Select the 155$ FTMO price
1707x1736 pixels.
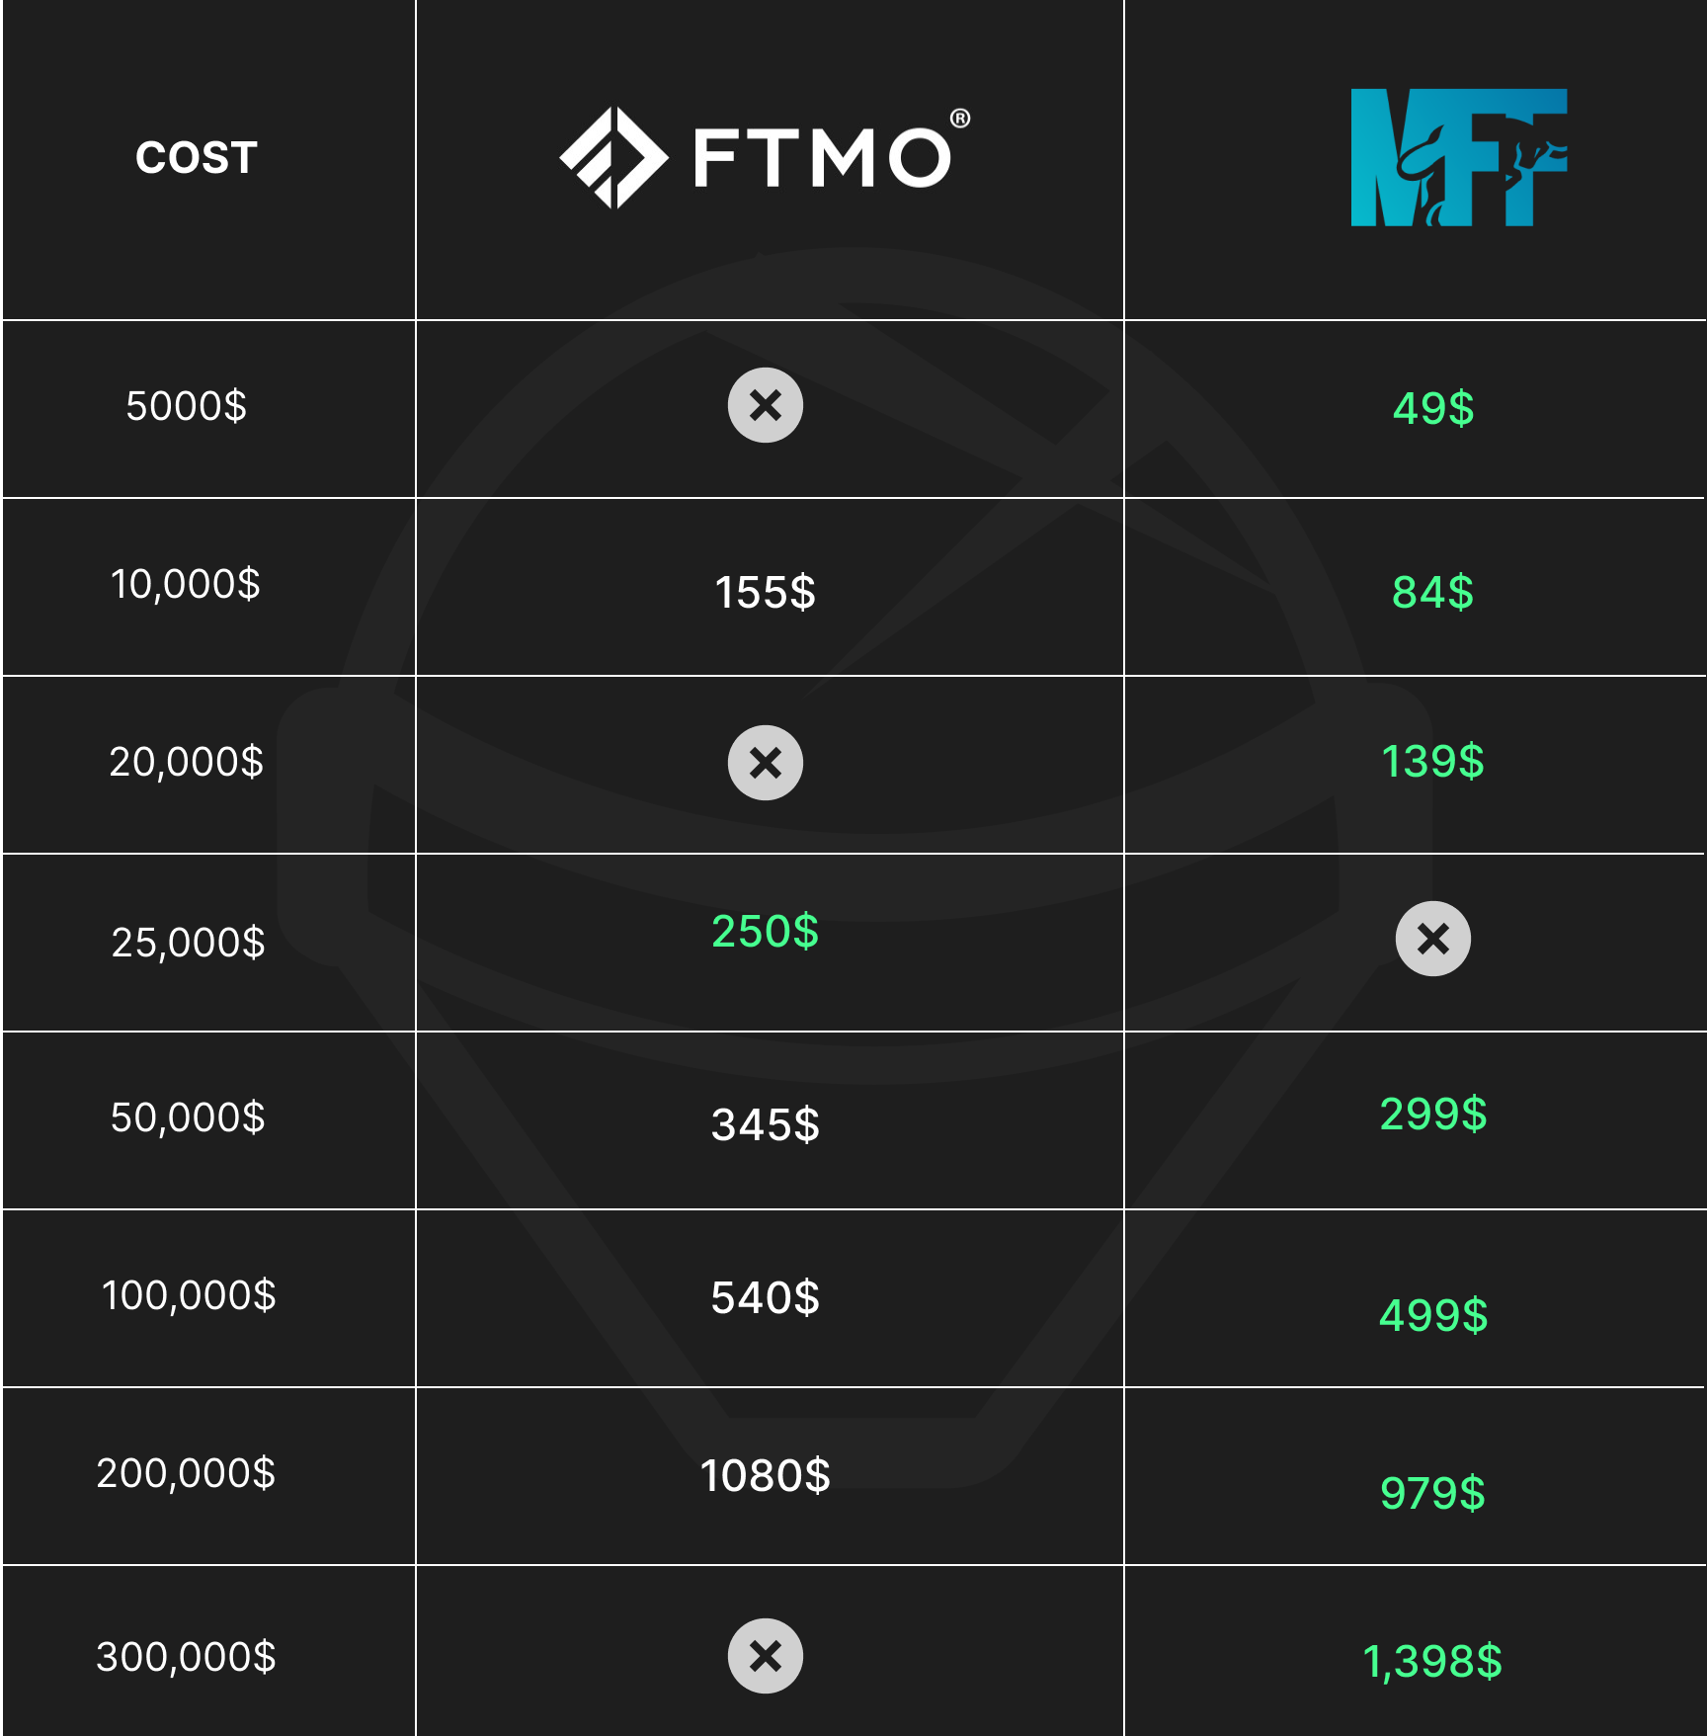tap(766, 593)
